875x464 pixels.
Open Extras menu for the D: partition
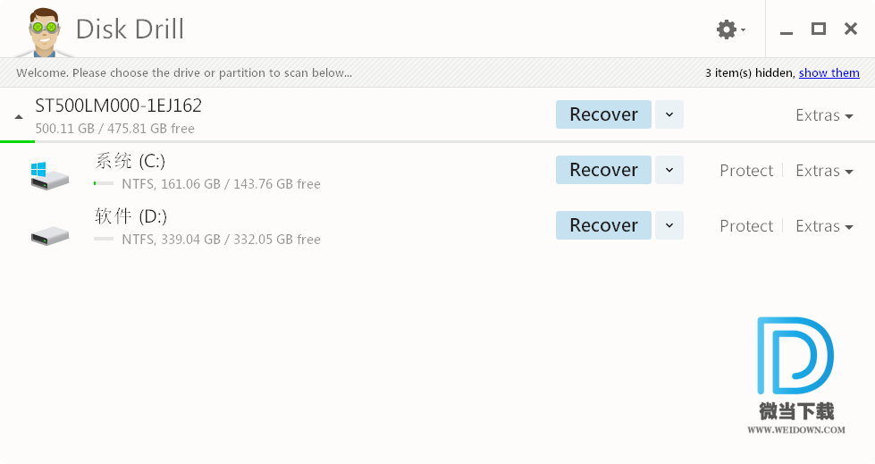pos(824,225)
